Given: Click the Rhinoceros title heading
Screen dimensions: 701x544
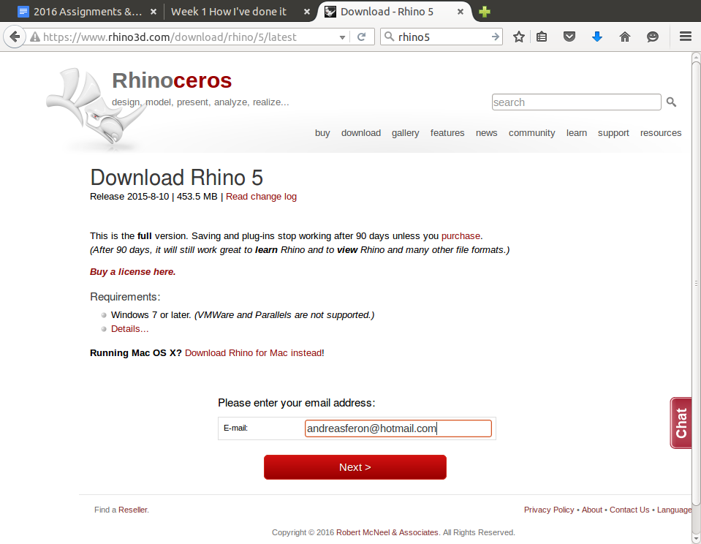Looking at the screenshot, I should coord(172,80).
